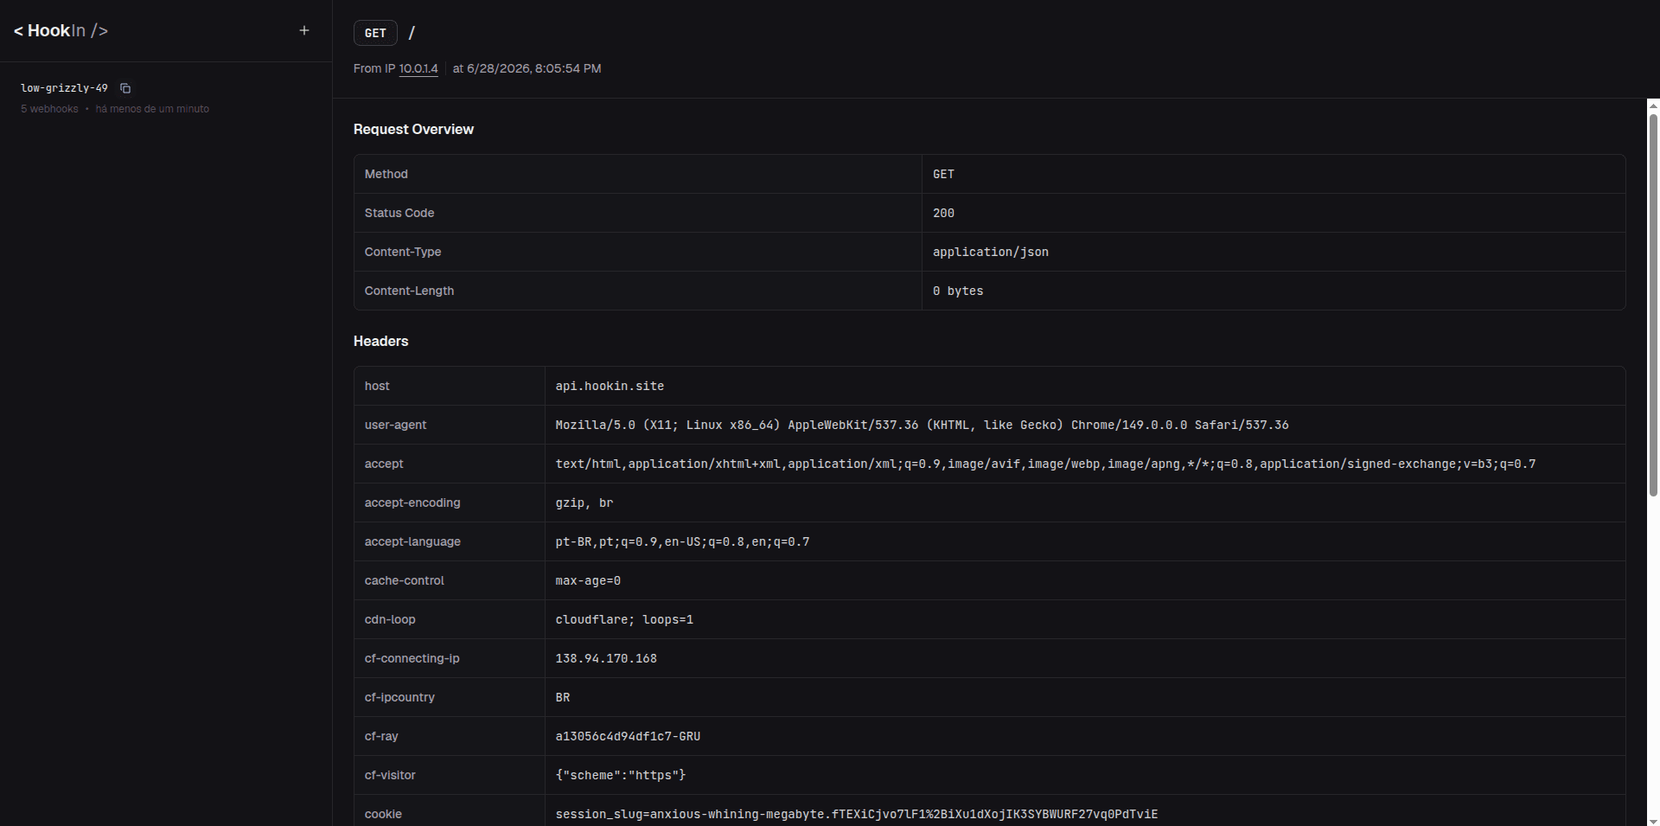
Task: Click the scrollbar up arrow
Action: click(1653, 106)
